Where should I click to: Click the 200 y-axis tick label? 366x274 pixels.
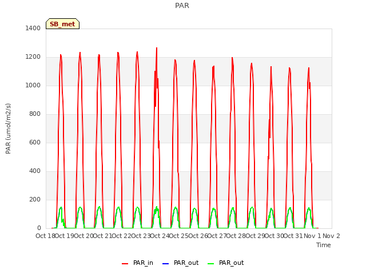[35, 199]
